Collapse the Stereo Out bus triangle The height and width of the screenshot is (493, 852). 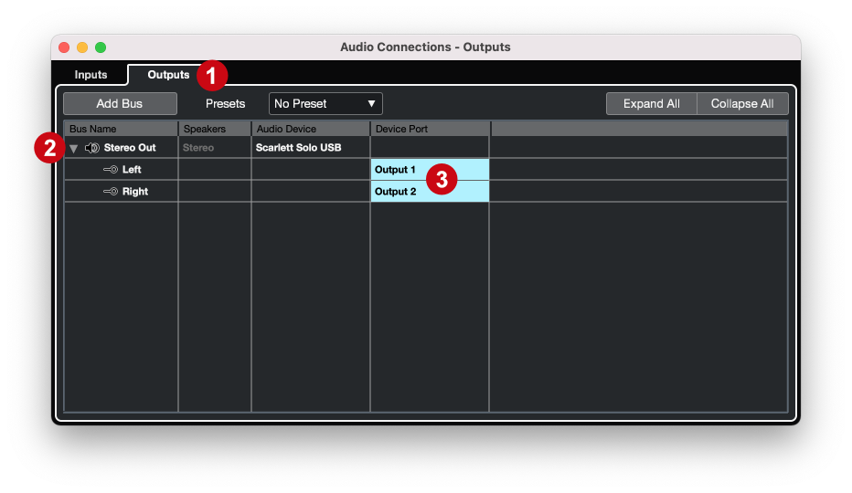click(74, 148)
